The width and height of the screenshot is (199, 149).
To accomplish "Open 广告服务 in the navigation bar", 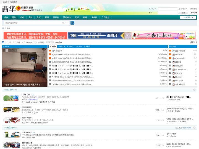I will [105, 17].
